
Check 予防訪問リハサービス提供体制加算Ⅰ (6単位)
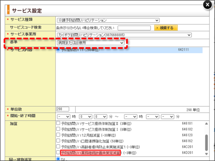pos(58,129)
